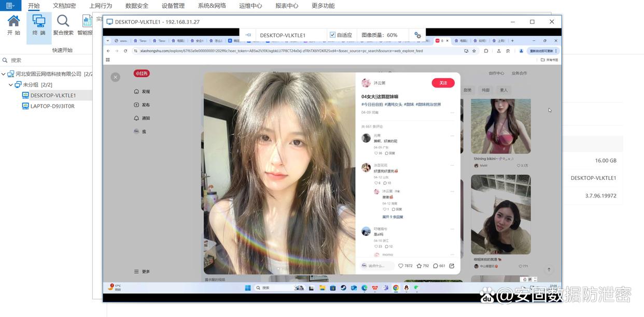Switch to the 设备管理 ribbon tab

173,6
